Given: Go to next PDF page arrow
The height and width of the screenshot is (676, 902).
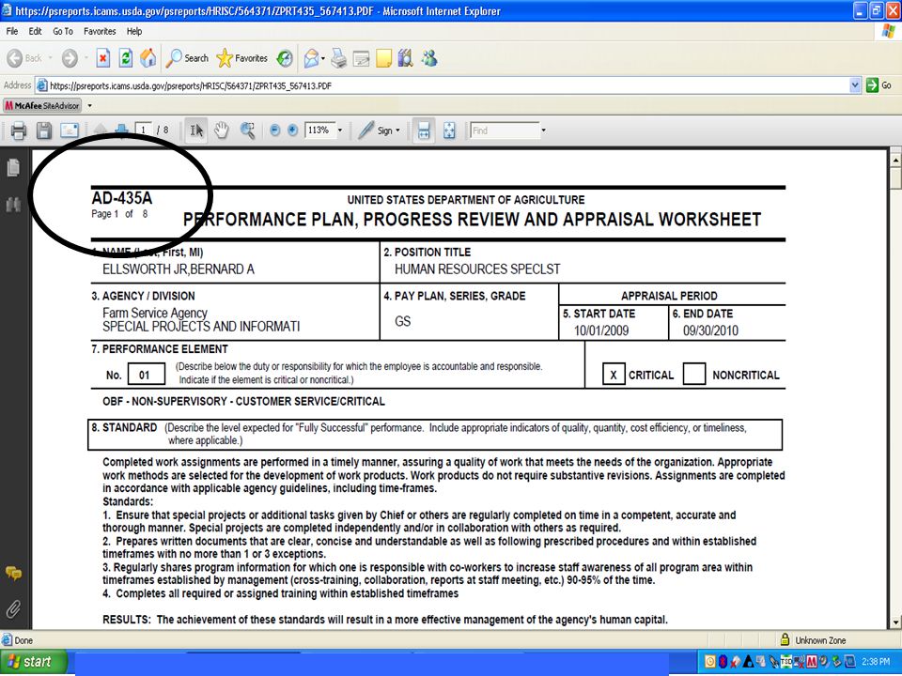Looking at the screenshot, I should (121, 131).
